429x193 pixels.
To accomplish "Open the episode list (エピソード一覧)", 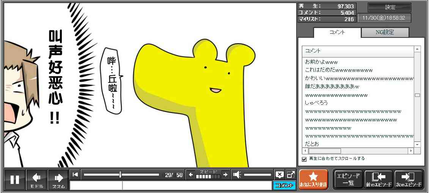I will [x=348, y=179].
